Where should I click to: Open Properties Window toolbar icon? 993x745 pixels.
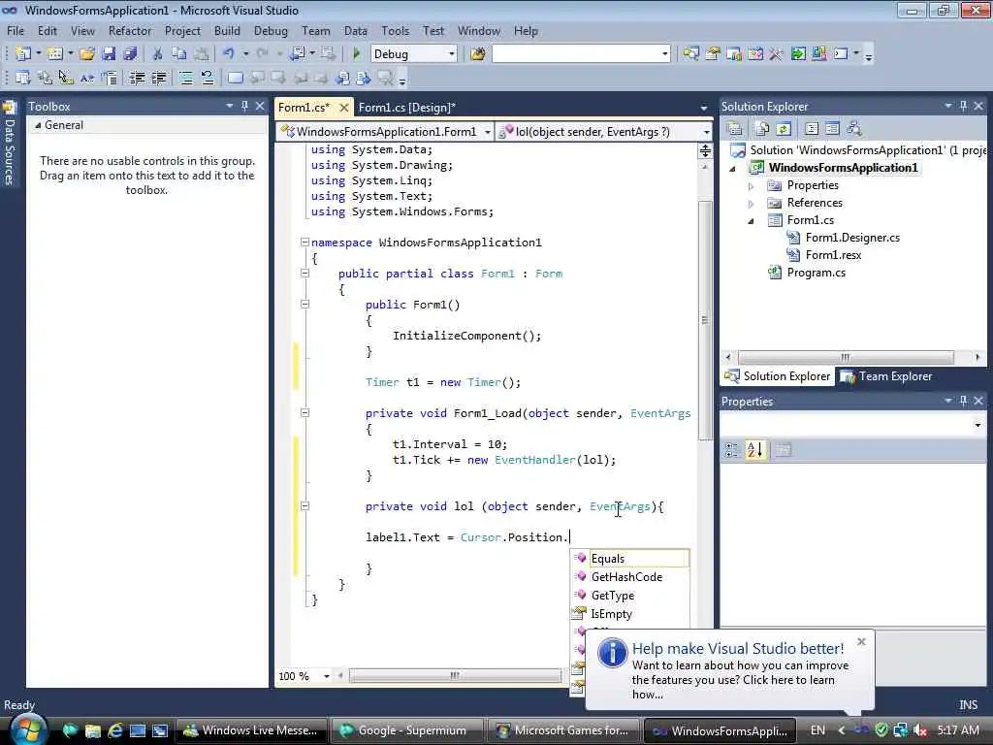click(x=713, y=54)
